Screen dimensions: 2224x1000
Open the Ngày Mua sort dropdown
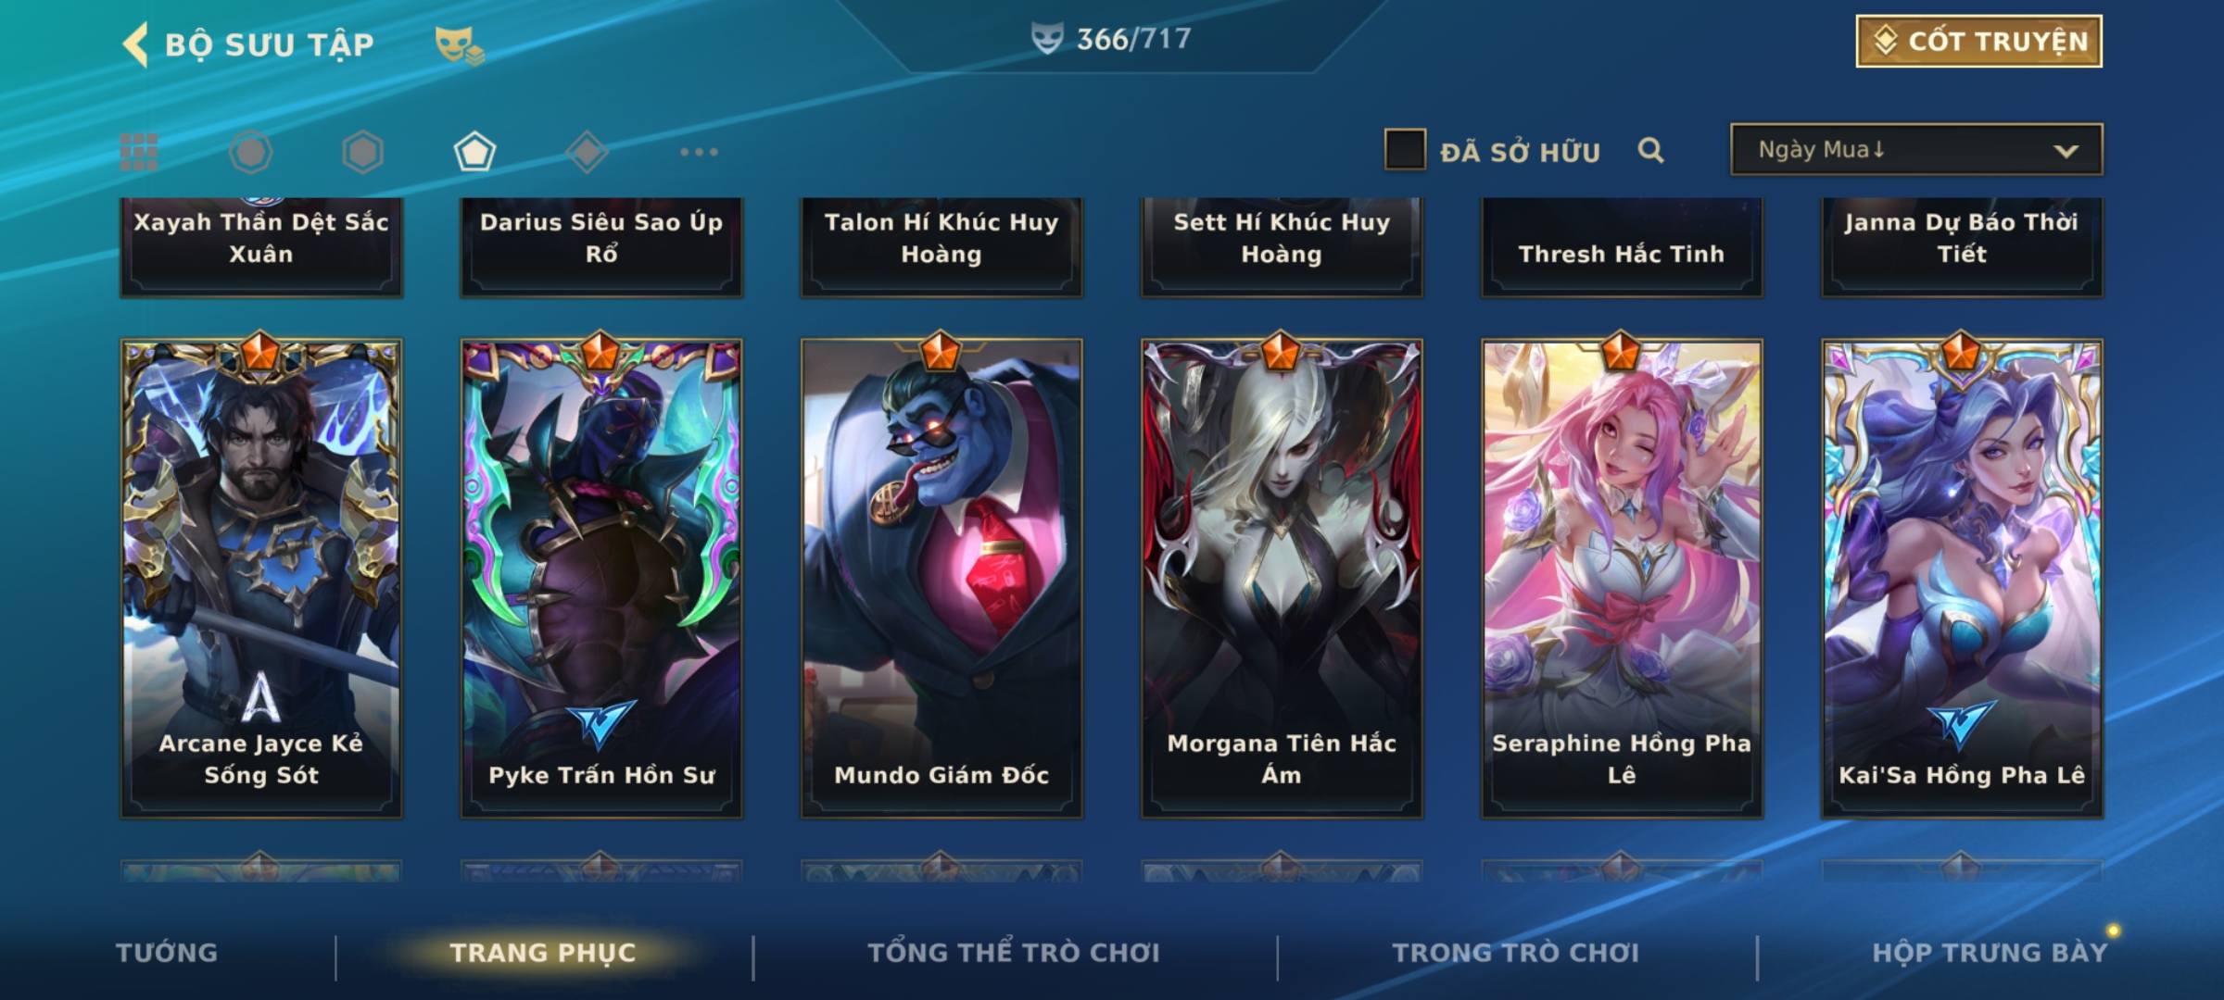point(1916,149)
